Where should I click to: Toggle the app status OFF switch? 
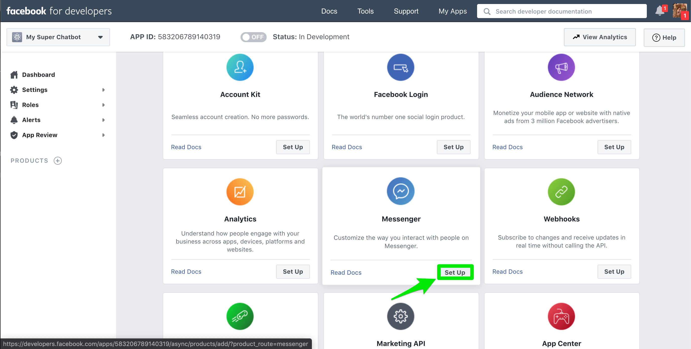(x=253, y=37)
